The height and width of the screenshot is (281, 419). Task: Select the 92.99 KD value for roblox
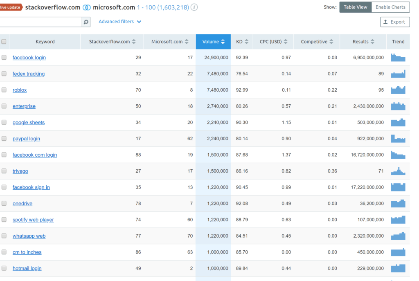click(x=242, y=90)
